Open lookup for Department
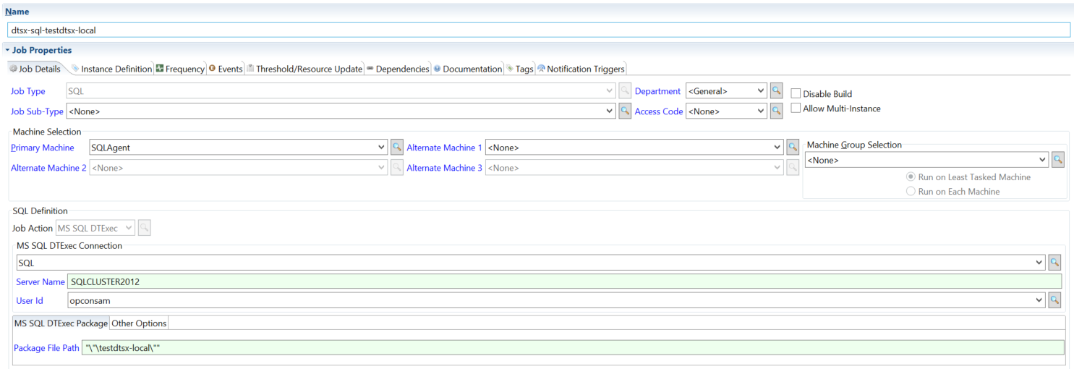Screen dimensions: 1074x369 [776, 91]
